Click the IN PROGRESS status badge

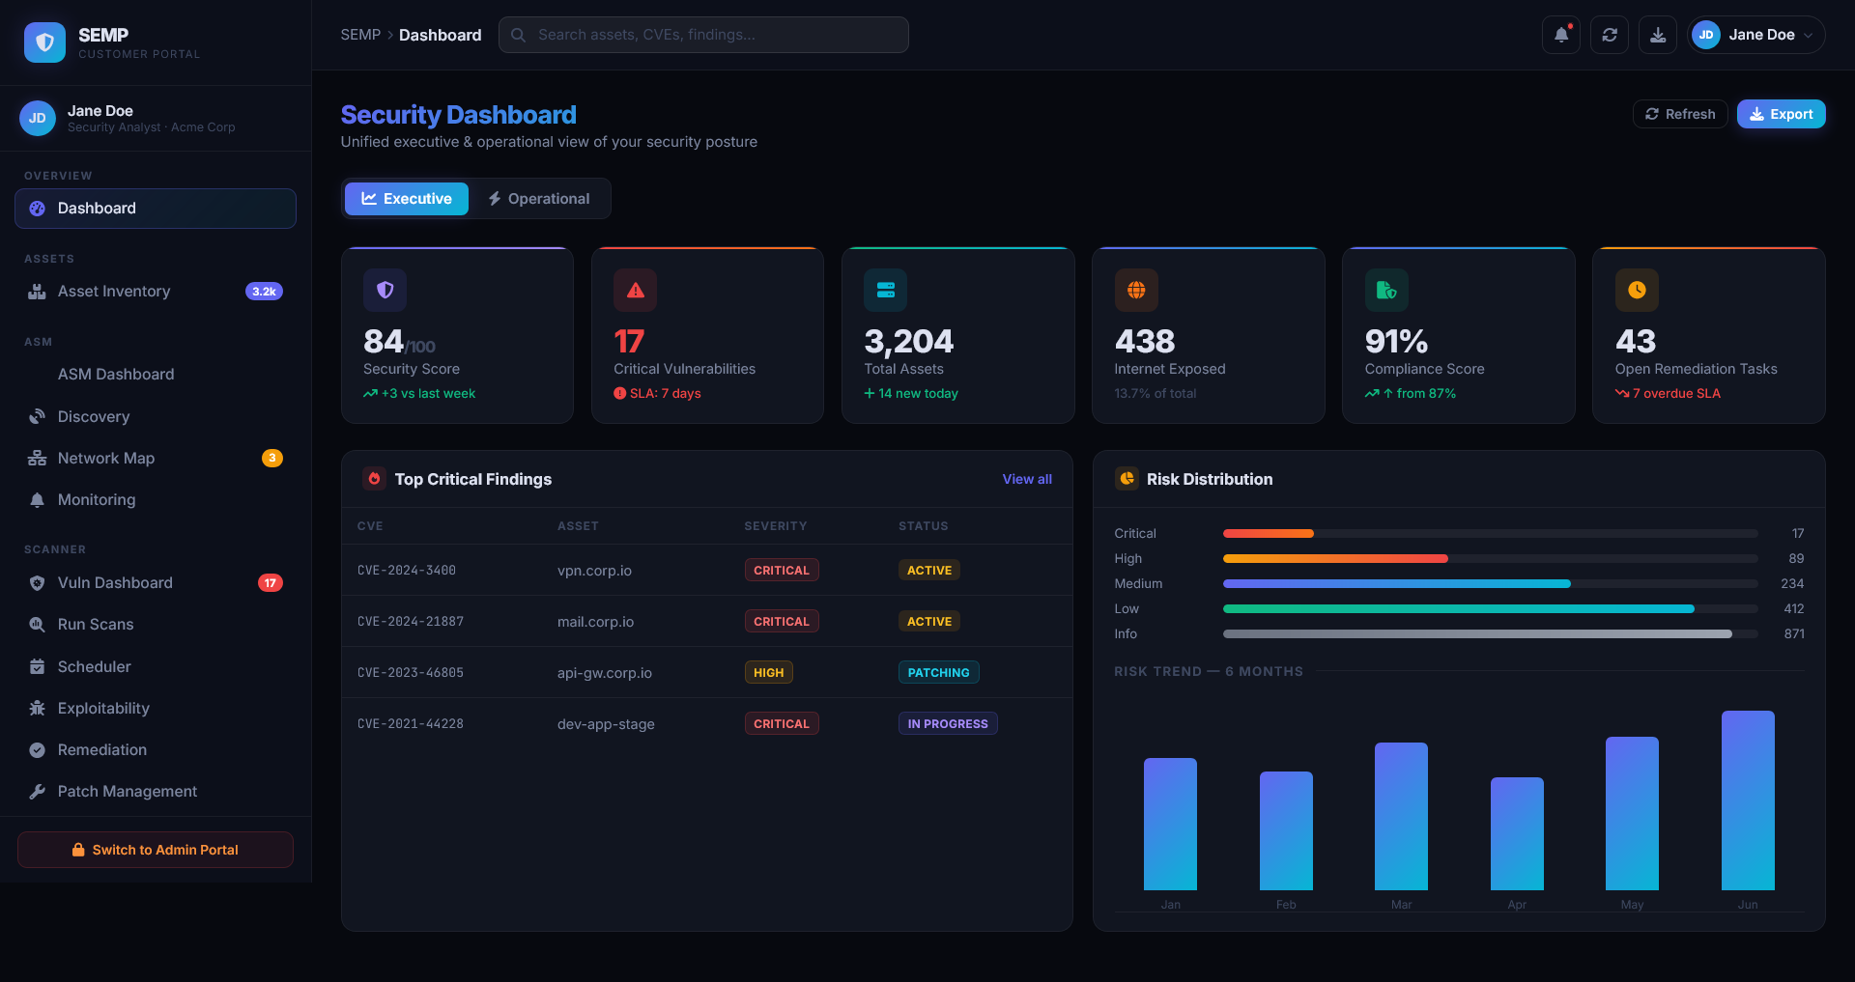coord(948,724)
